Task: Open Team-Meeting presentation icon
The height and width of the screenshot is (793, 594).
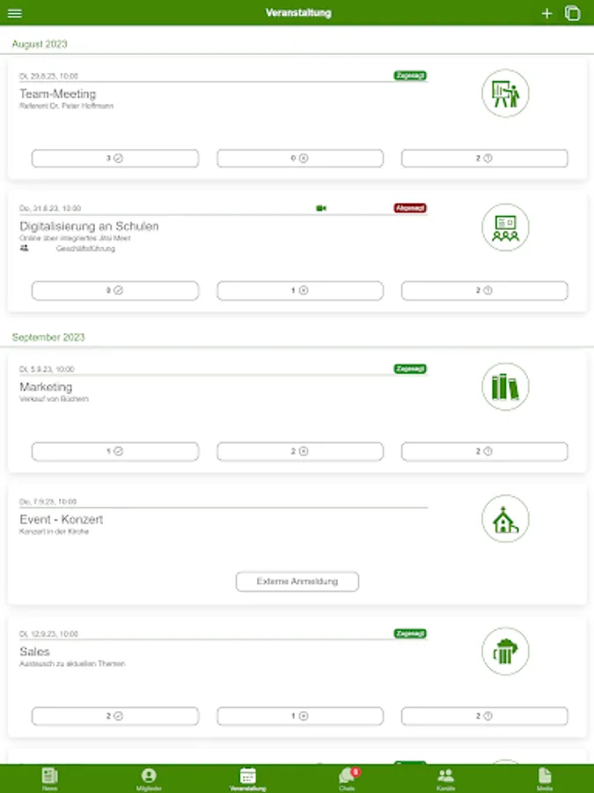Action: pos(505,93)
